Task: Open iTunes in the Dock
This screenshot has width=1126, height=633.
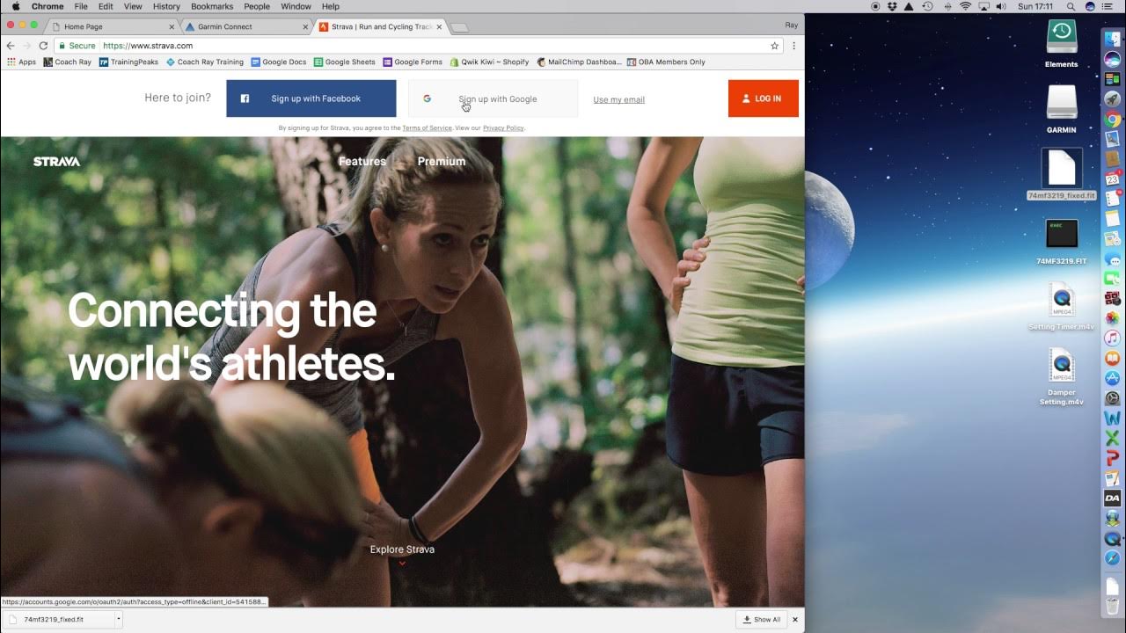Action: 1113,338
